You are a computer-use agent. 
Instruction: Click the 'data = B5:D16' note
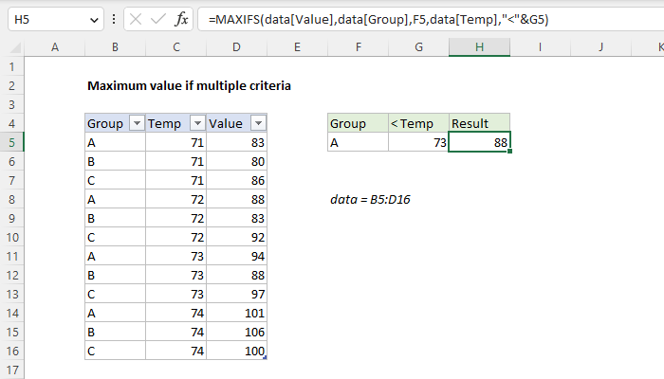coord(370,199)
